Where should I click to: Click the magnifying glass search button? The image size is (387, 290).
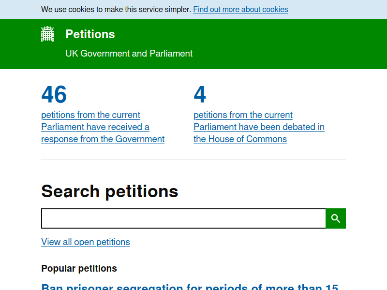(336, 218)
